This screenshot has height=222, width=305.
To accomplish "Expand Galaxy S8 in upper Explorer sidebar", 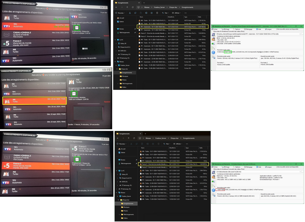I will [116, 44].
